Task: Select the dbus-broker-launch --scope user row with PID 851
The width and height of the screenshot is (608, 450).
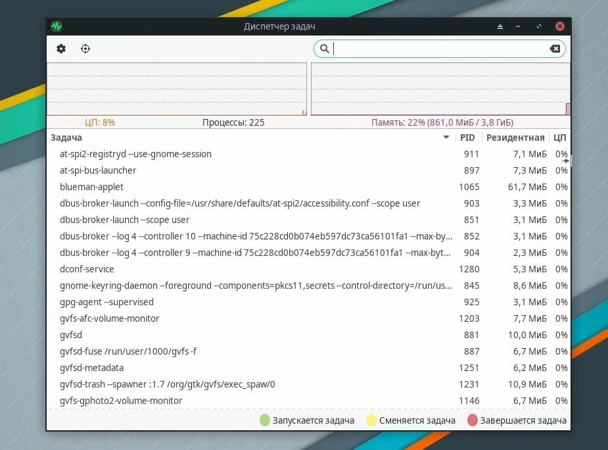Action: 308,220
